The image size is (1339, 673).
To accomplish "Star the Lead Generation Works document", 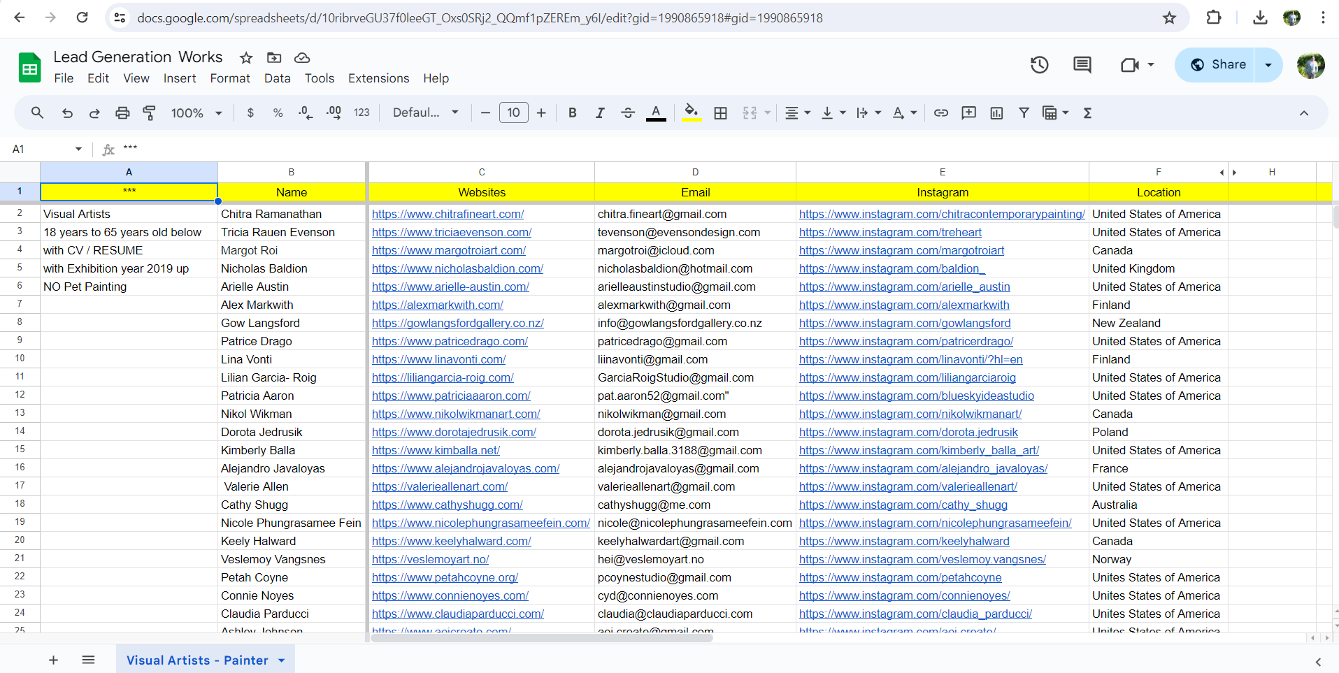I will (x=246, y=58).
